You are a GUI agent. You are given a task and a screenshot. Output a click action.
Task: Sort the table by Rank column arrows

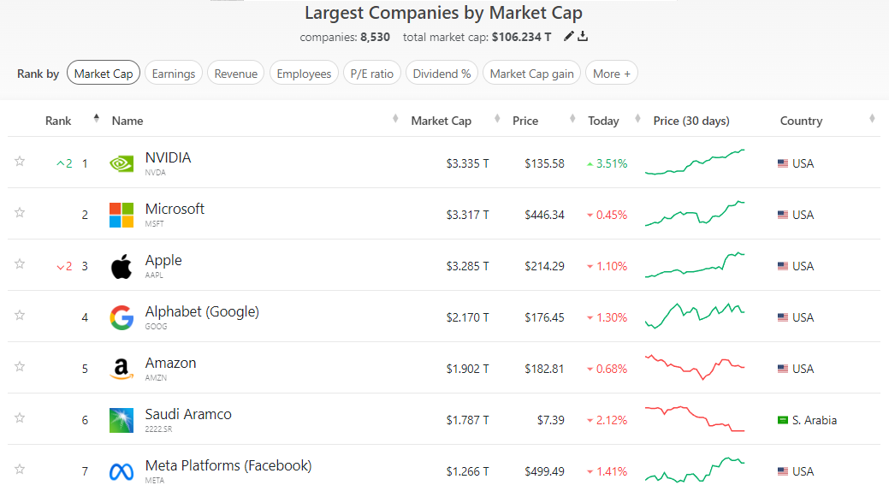coord(96,119)
